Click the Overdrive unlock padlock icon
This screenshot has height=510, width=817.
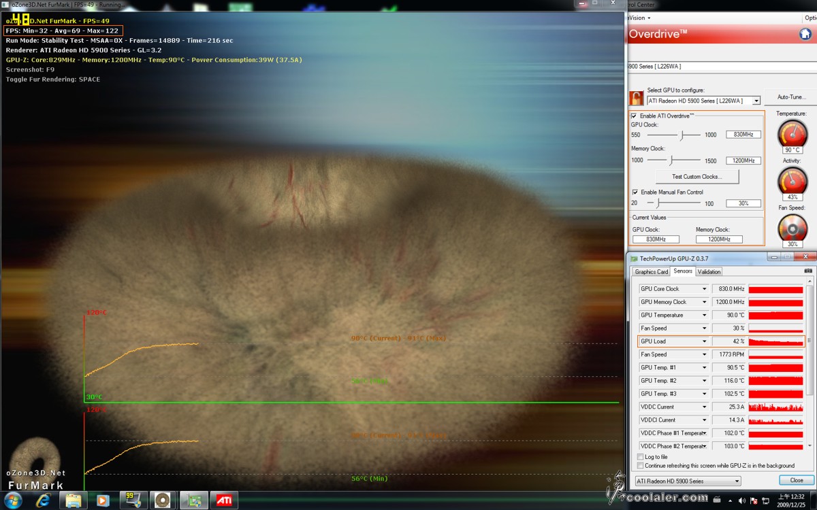tap(637, 98)
